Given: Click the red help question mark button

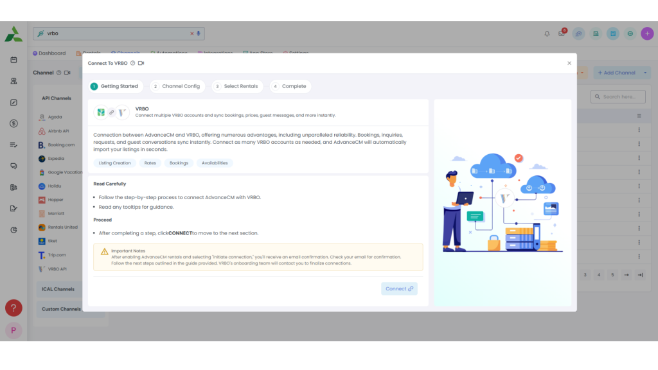Looking at the screenshot, I should 13,308.
